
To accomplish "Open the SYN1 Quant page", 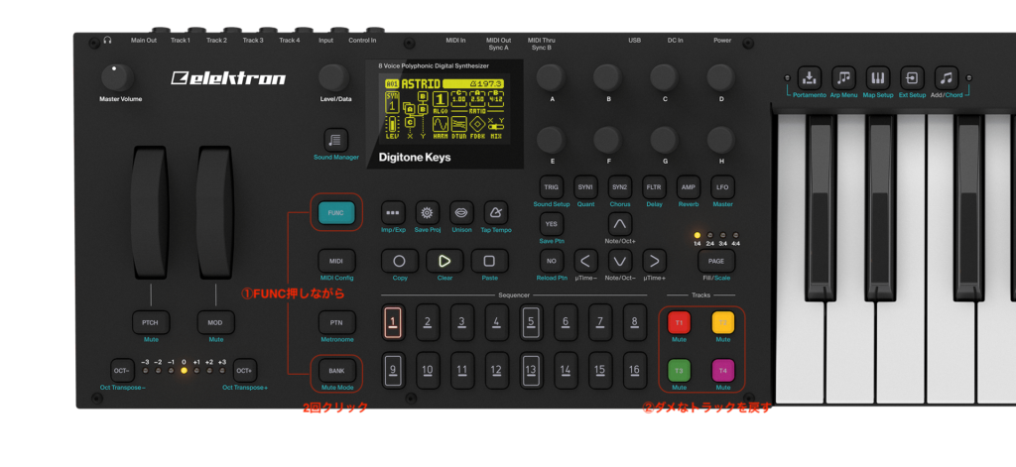I will point(585,187).
